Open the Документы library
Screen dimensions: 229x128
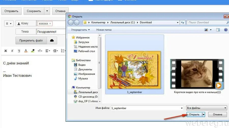coord(85,69)
